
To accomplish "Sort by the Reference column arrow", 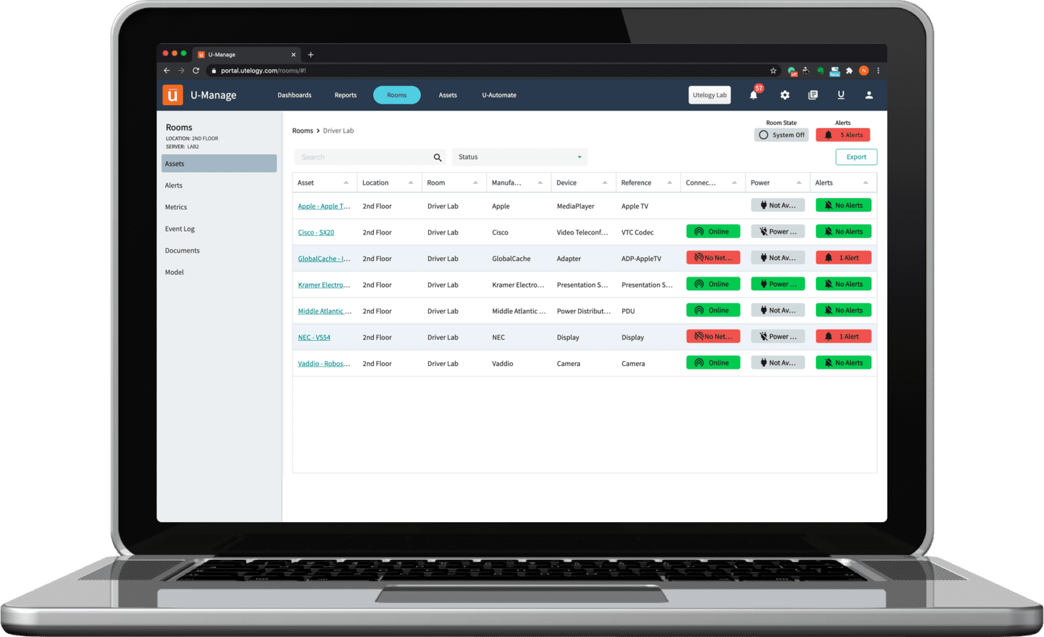I will 669,183.
